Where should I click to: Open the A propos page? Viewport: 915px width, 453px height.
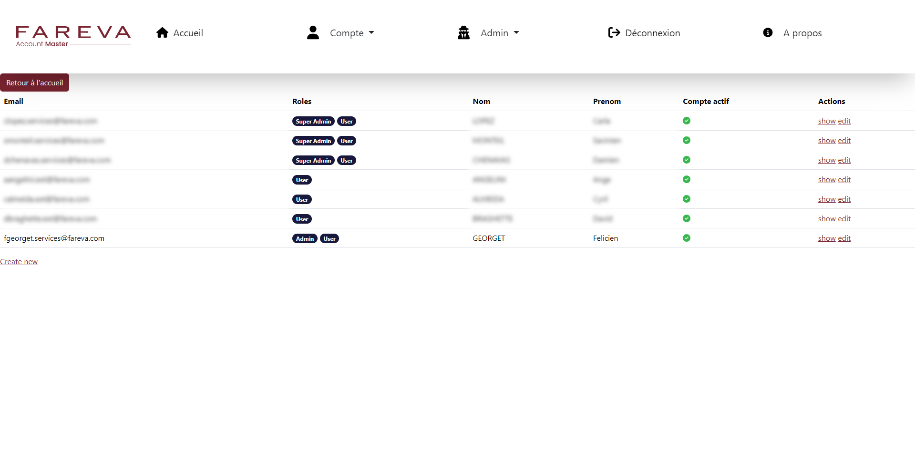pos(802,33)
